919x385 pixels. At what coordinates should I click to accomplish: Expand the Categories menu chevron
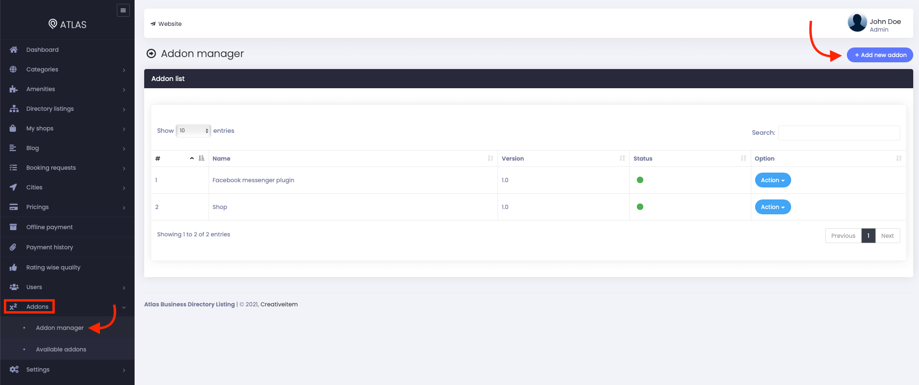[x=124, y=70]
